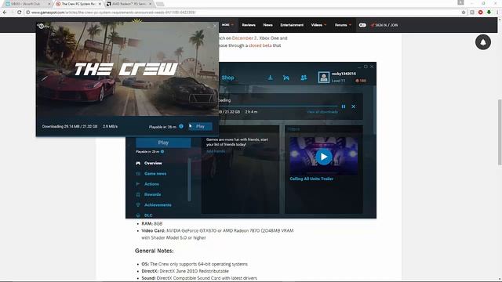Close The Crew launcher popup
Viewport: 502px width, 282px height.
pos(215,26)
